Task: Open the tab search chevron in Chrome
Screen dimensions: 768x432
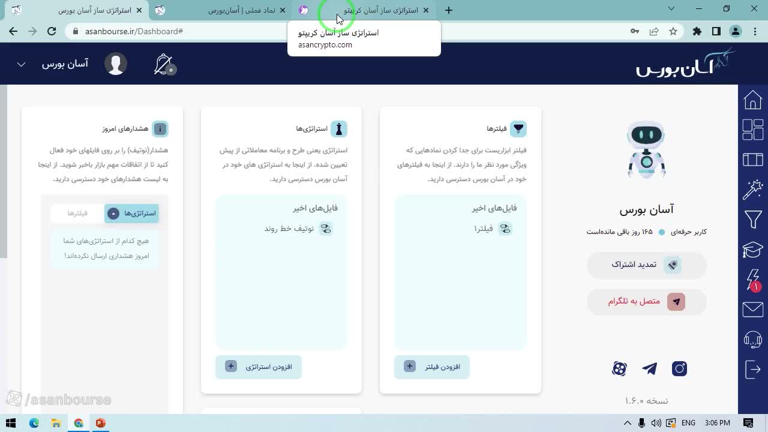Action: click(671, 9)
